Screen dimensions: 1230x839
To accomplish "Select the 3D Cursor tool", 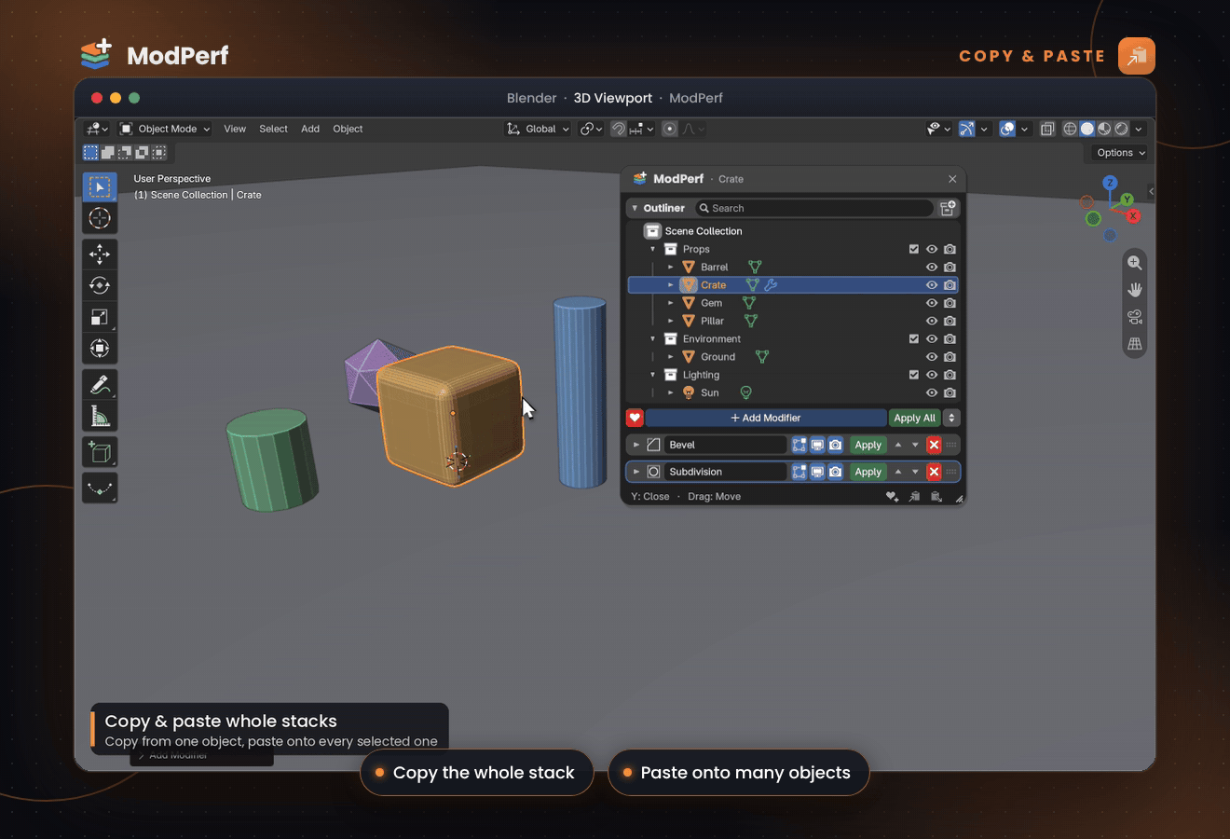I will coord(100,218).
